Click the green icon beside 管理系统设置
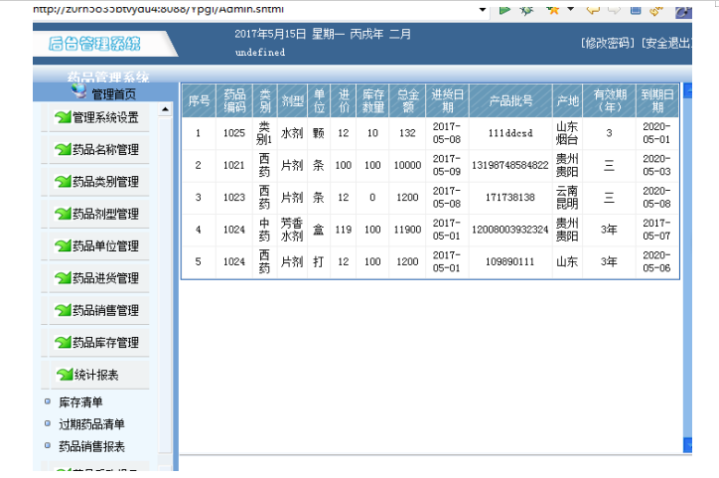 pos(63,117)
